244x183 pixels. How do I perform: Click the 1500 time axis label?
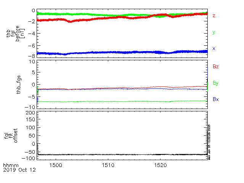[56, 165]
